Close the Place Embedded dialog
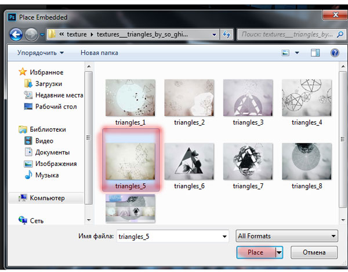 335,15
